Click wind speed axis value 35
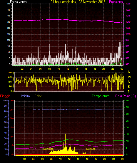 (9, 22)
